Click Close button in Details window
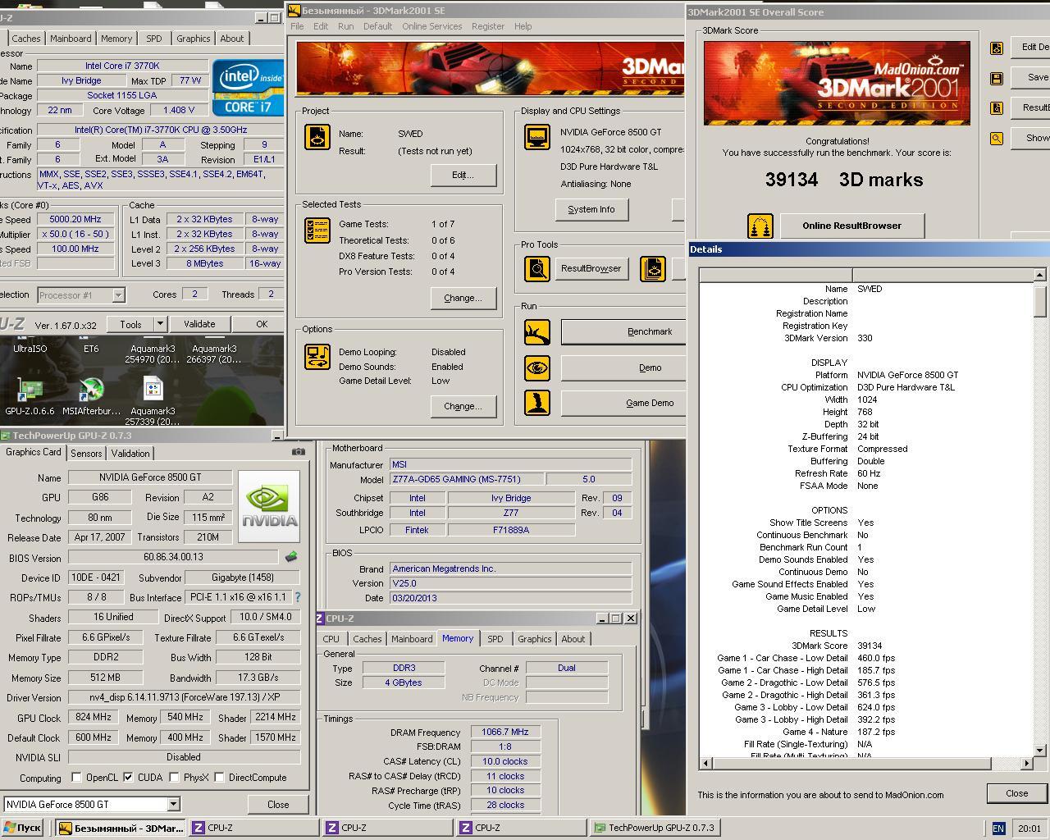The height and width of the screenshot is (840, 1050). point(1016,793)
